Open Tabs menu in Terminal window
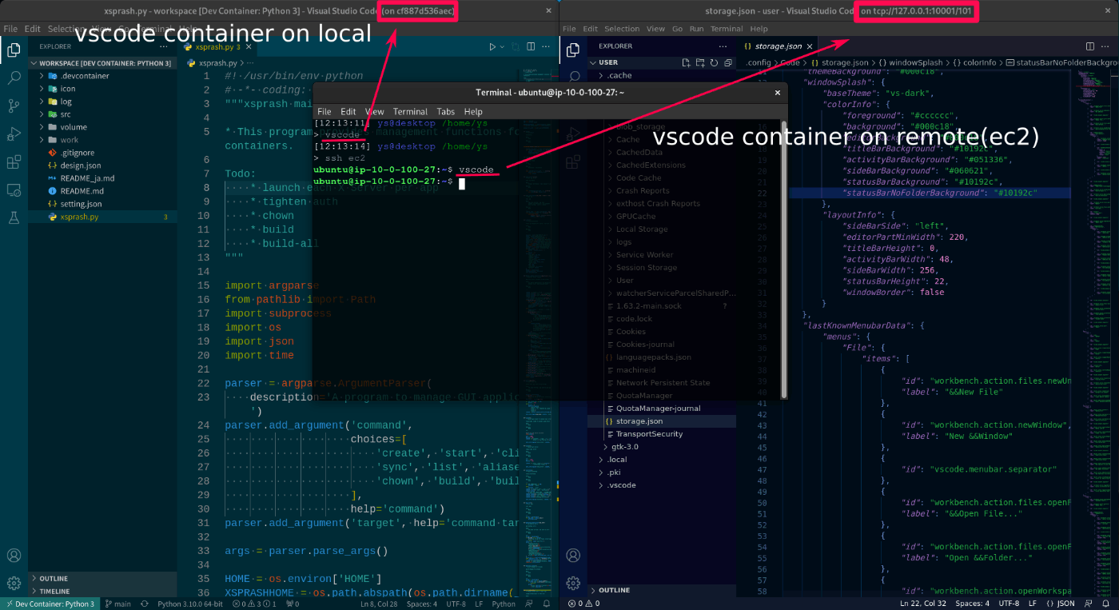1119x610 pixels. 445,112
